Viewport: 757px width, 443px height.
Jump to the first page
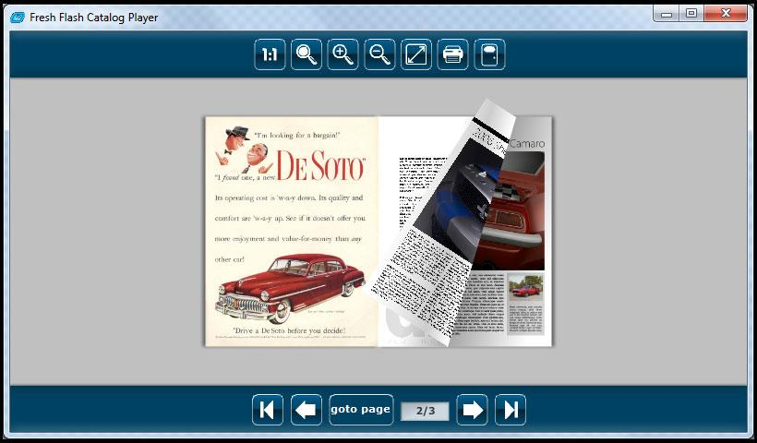click(268, 410)
